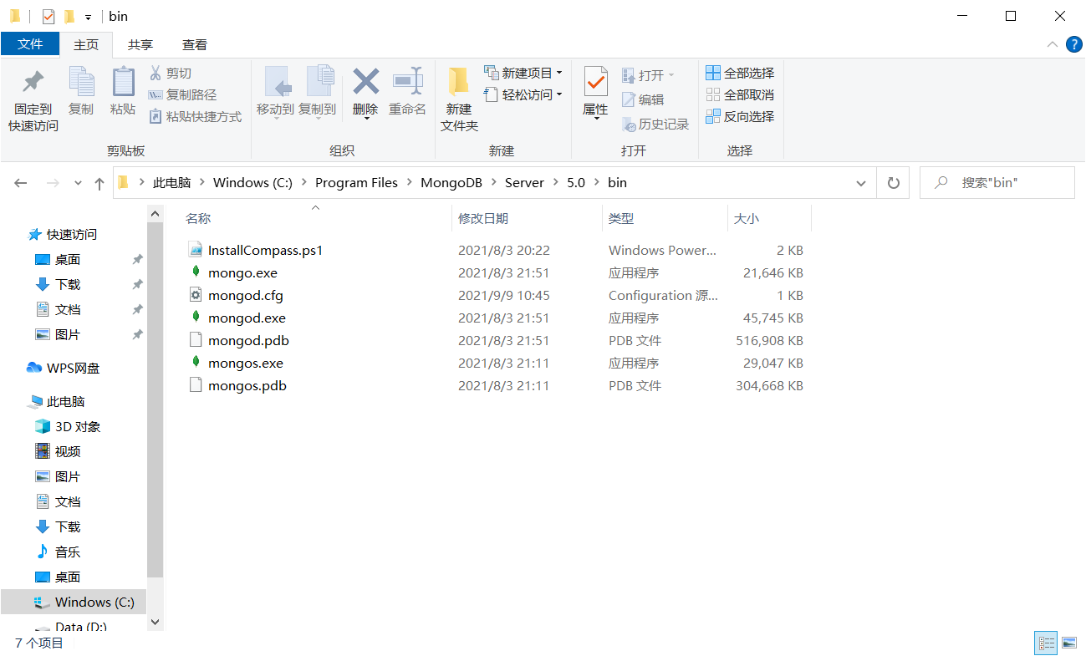Navigate to MongoDB via breadcrumb
The height and width of the screenshot is (656, 1086).
click(x=451, y=182)
